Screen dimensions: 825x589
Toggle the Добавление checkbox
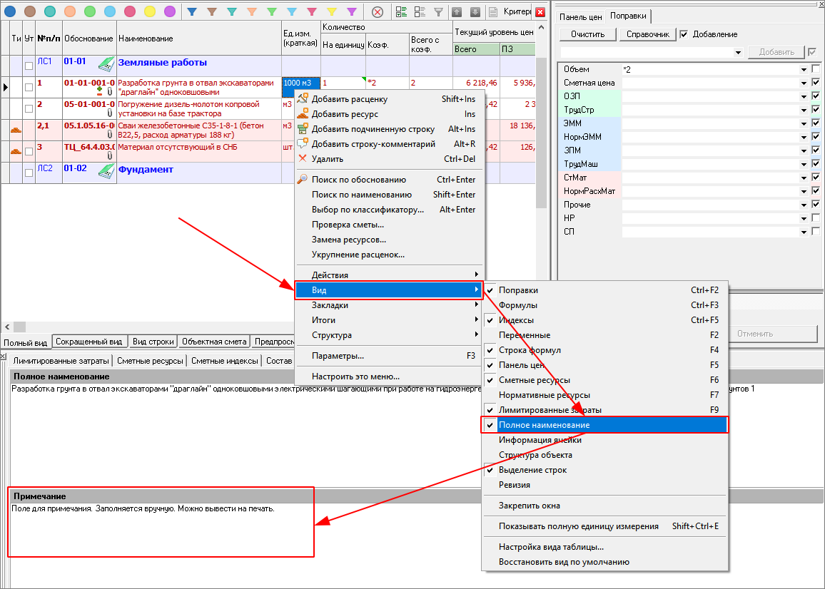(684, 34)
